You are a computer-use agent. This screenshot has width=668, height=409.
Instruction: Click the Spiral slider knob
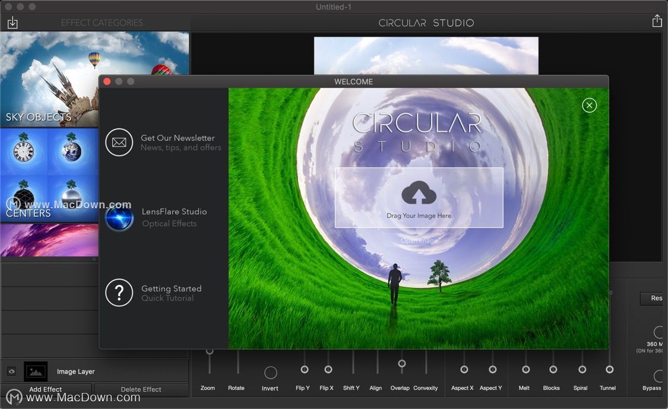tap(582, 369)
